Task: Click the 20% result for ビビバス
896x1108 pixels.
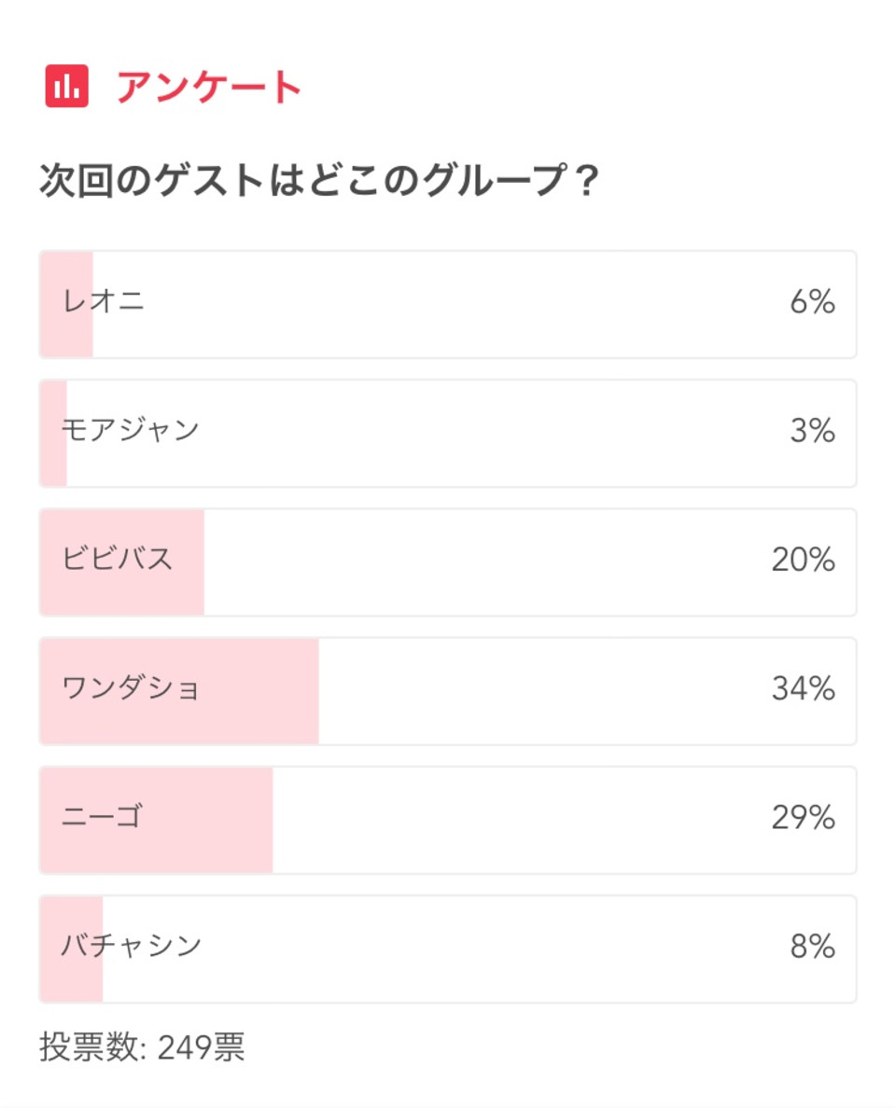Action: tap(804, 560)
